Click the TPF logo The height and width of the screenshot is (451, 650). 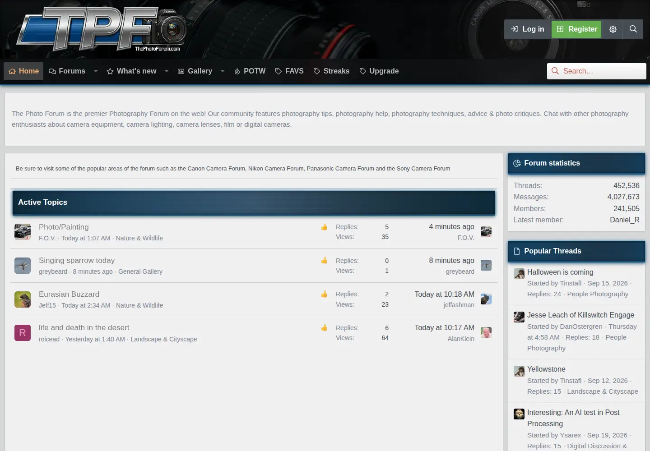coord(102,29)
